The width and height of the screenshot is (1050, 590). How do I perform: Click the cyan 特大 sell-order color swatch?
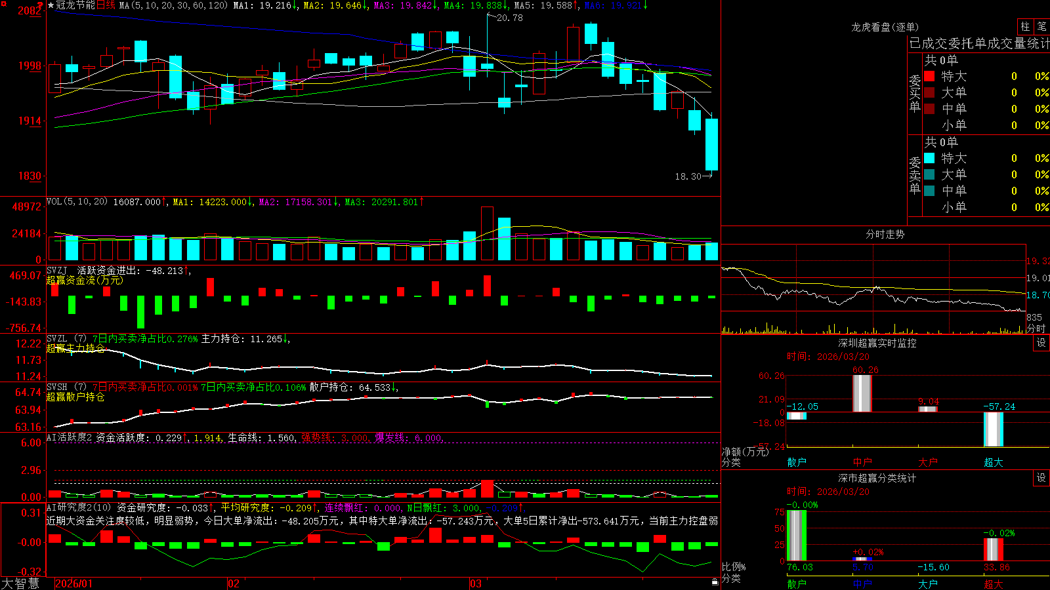point(929,158)
